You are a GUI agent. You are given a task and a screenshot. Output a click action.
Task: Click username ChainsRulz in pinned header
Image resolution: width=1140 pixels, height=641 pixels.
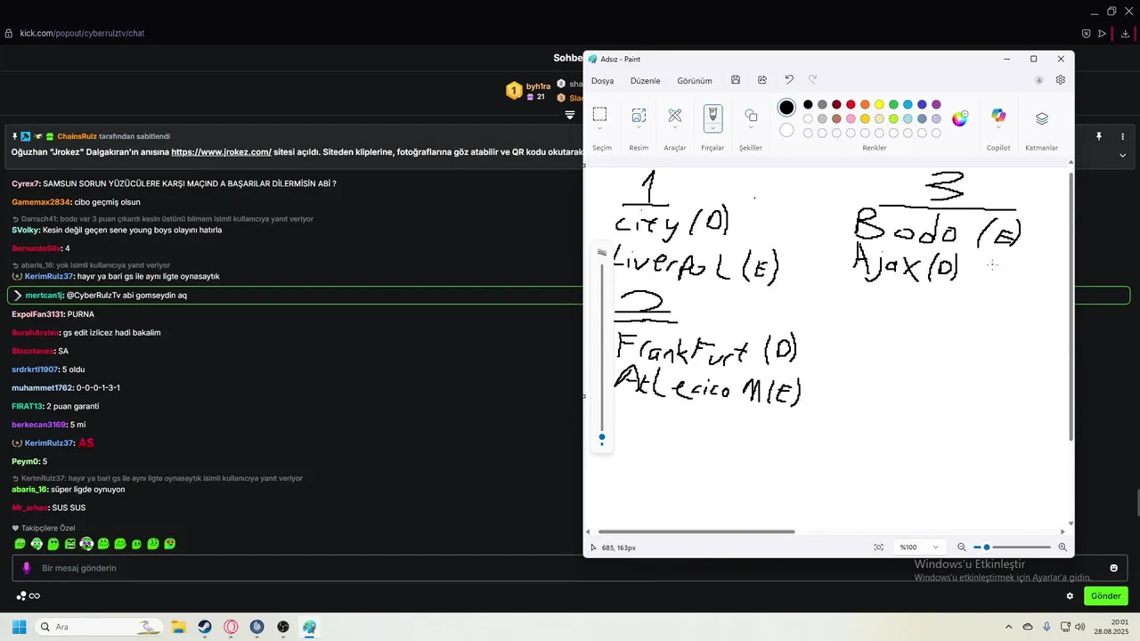(77, 136)
